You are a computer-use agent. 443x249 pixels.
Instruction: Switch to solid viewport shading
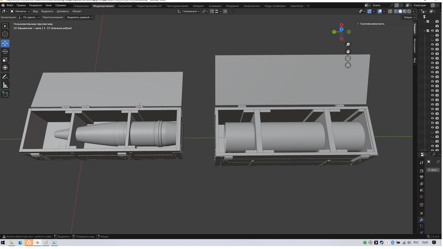pyautogui.click(x=400, y=11)
